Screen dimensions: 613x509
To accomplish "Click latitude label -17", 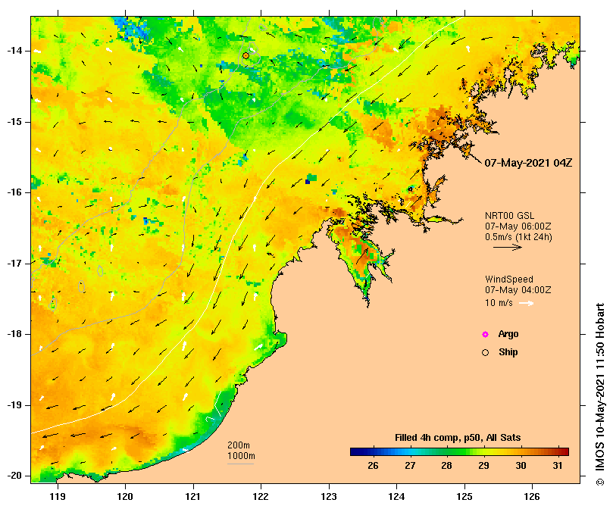I will pyautogui.click(x=14, y=264).
